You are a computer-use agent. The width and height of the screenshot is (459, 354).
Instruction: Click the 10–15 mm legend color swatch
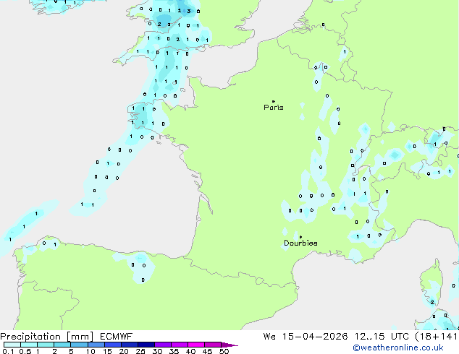[96, 345]
